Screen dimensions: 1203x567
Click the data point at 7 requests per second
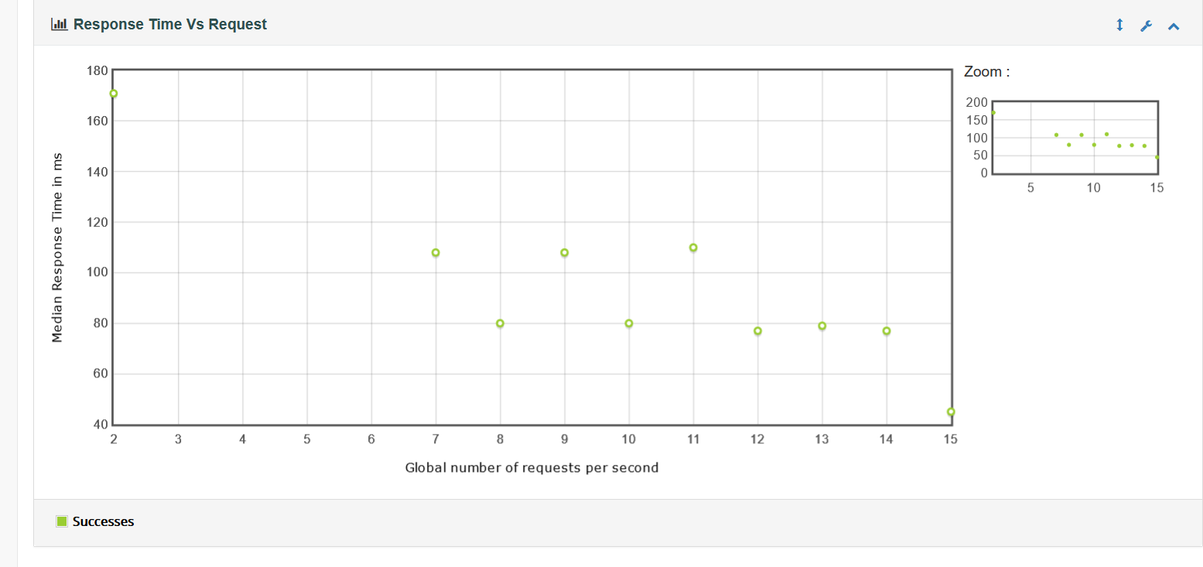click(436, 253)
